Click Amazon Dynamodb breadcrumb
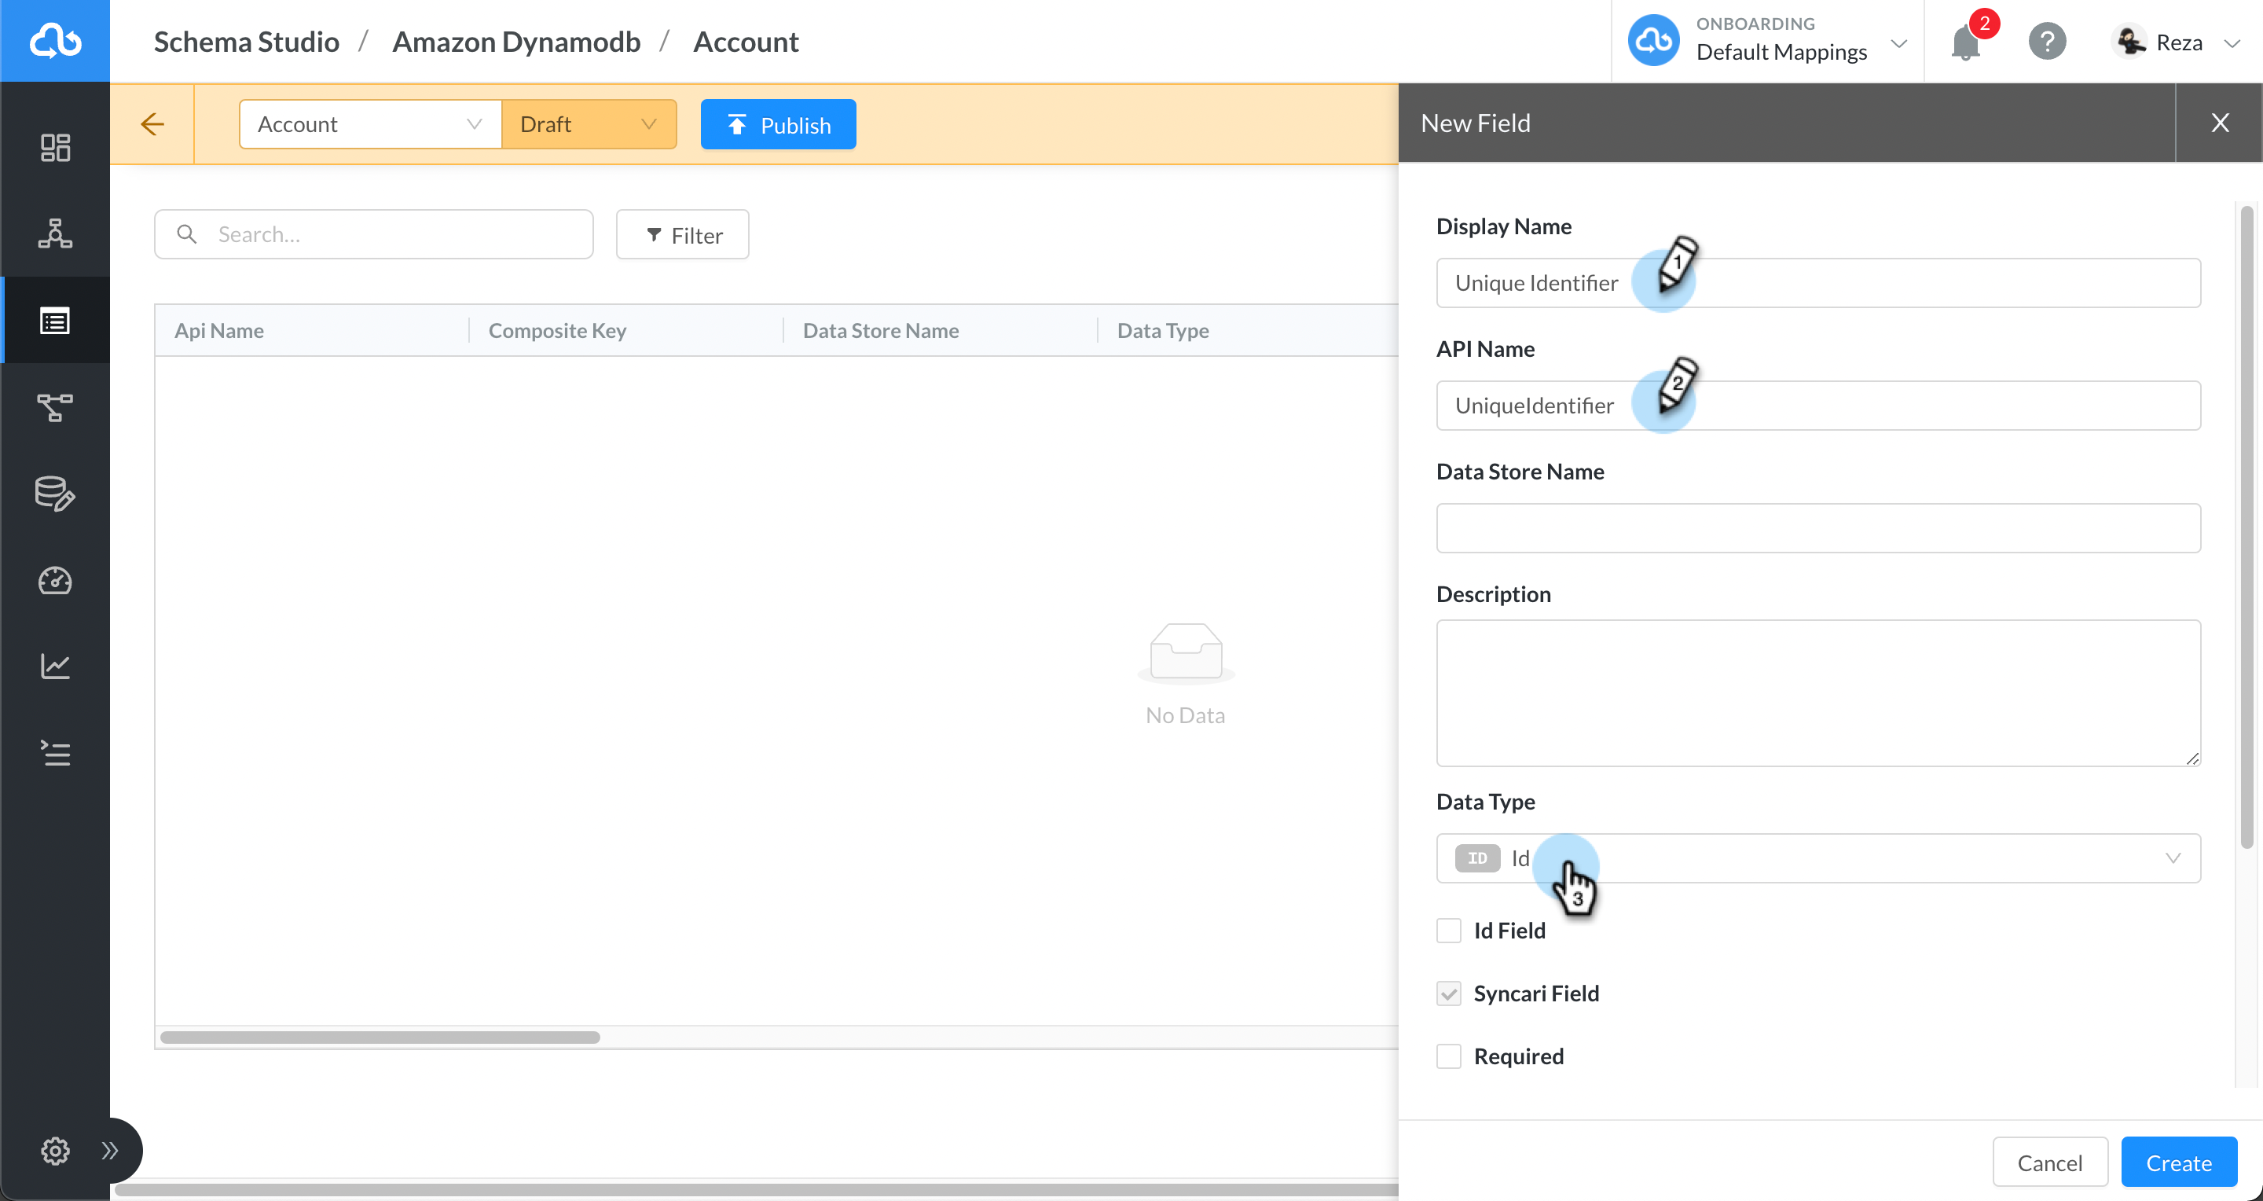 [515, 42]
